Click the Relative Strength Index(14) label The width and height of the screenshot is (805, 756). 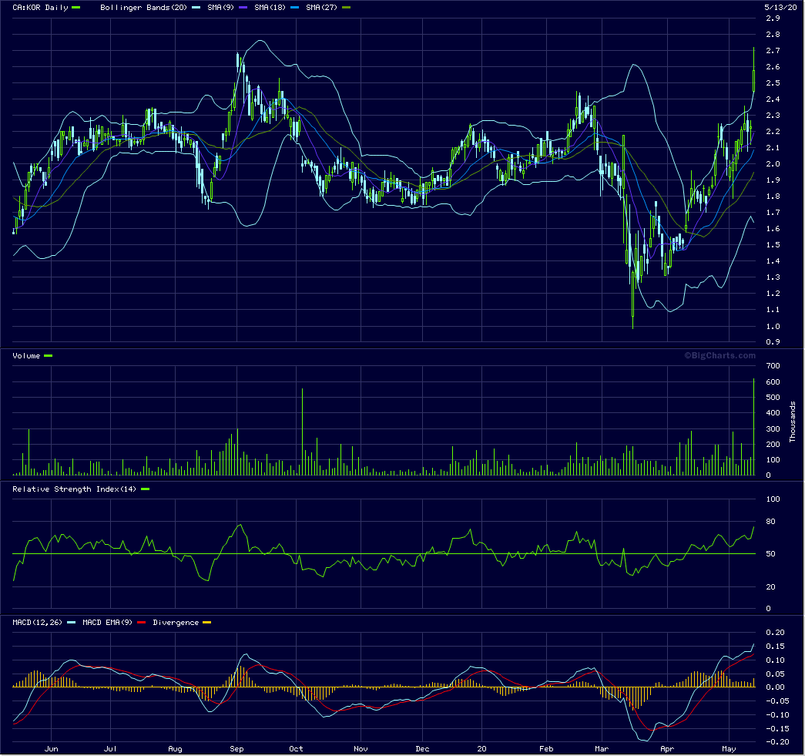click(x=75, y=489)
